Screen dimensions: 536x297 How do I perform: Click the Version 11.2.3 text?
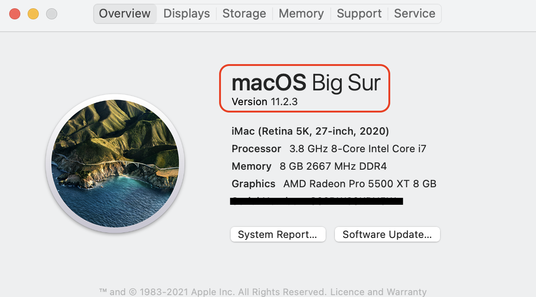(x=264, y=102)
